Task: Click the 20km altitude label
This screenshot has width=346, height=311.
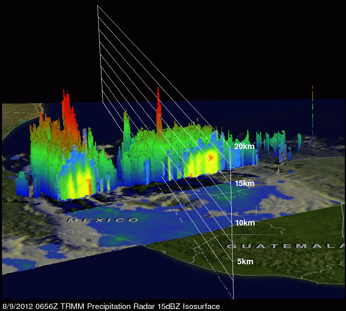Action: coord(244,147)
